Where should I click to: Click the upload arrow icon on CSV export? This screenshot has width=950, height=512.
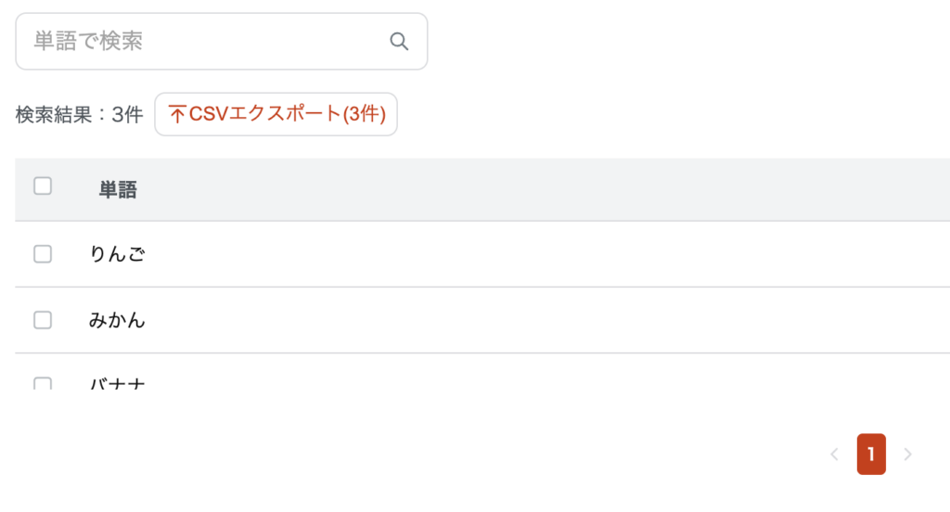(x=177, y=114)
